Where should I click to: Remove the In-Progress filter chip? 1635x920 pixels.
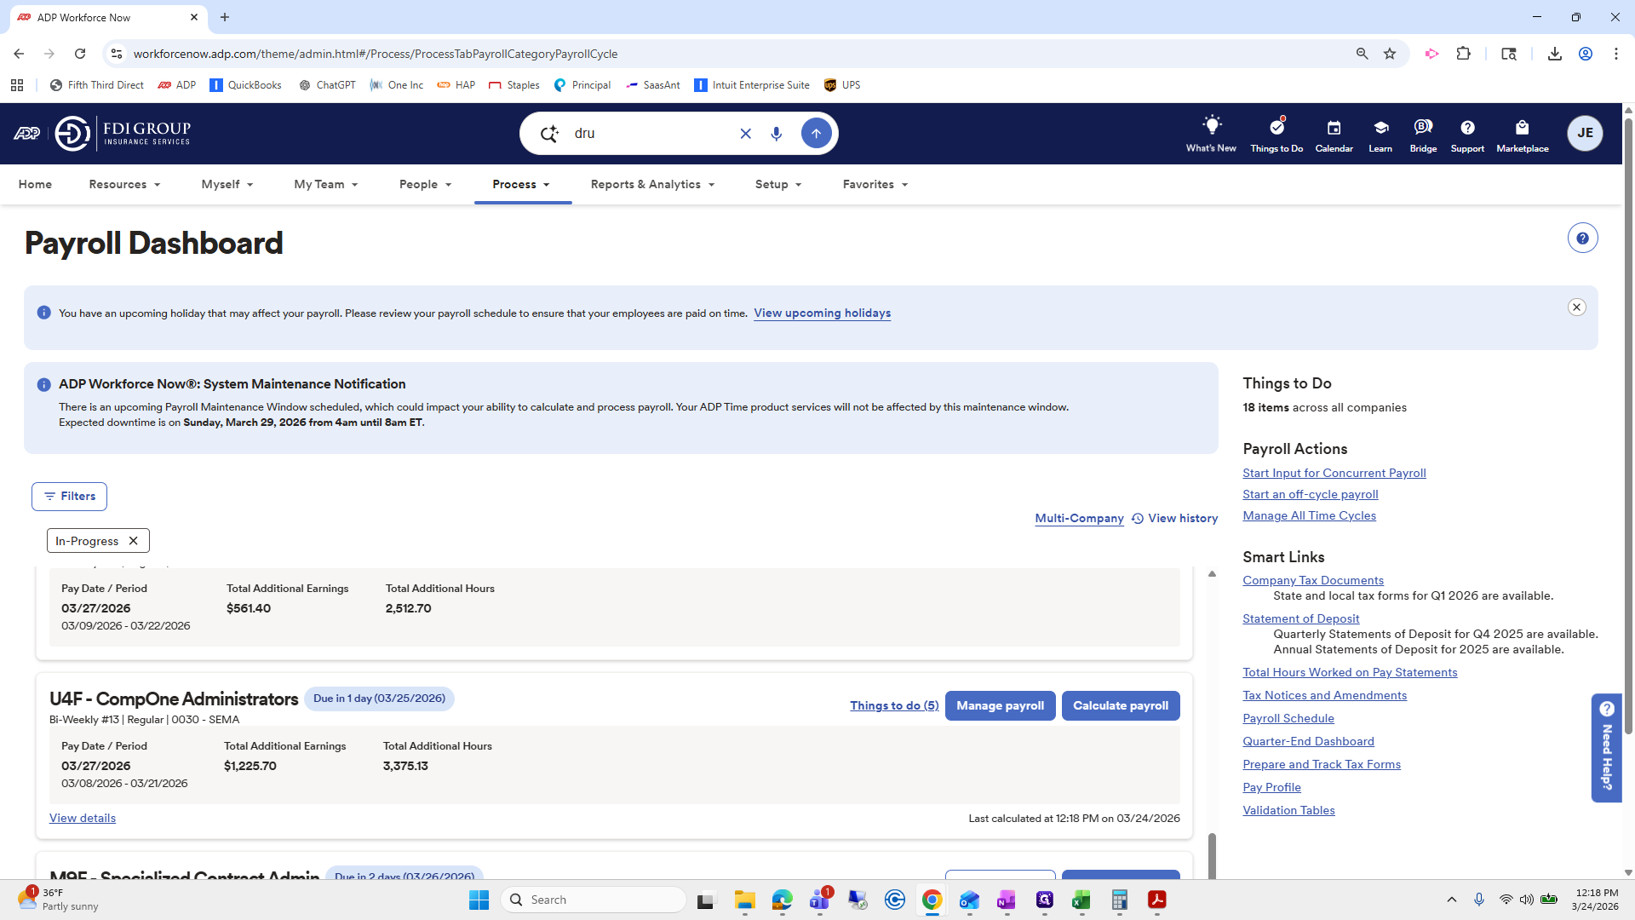pyautogui.click(x=133, y=540)
